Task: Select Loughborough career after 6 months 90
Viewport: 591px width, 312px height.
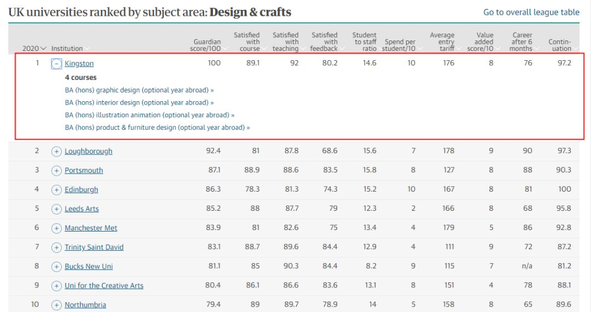Action: tap(528, 151)
